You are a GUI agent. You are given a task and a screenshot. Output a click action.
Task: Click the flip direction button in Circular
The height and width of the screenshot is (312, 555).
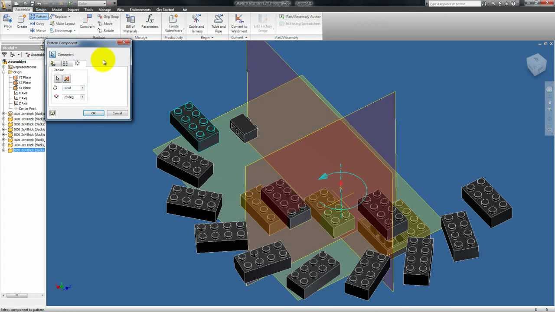pyautogui.click(x=66, y=78)
